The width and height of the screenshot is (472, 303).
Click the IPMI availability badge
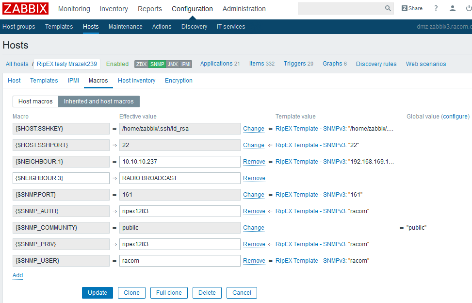(x=186, y=64)
